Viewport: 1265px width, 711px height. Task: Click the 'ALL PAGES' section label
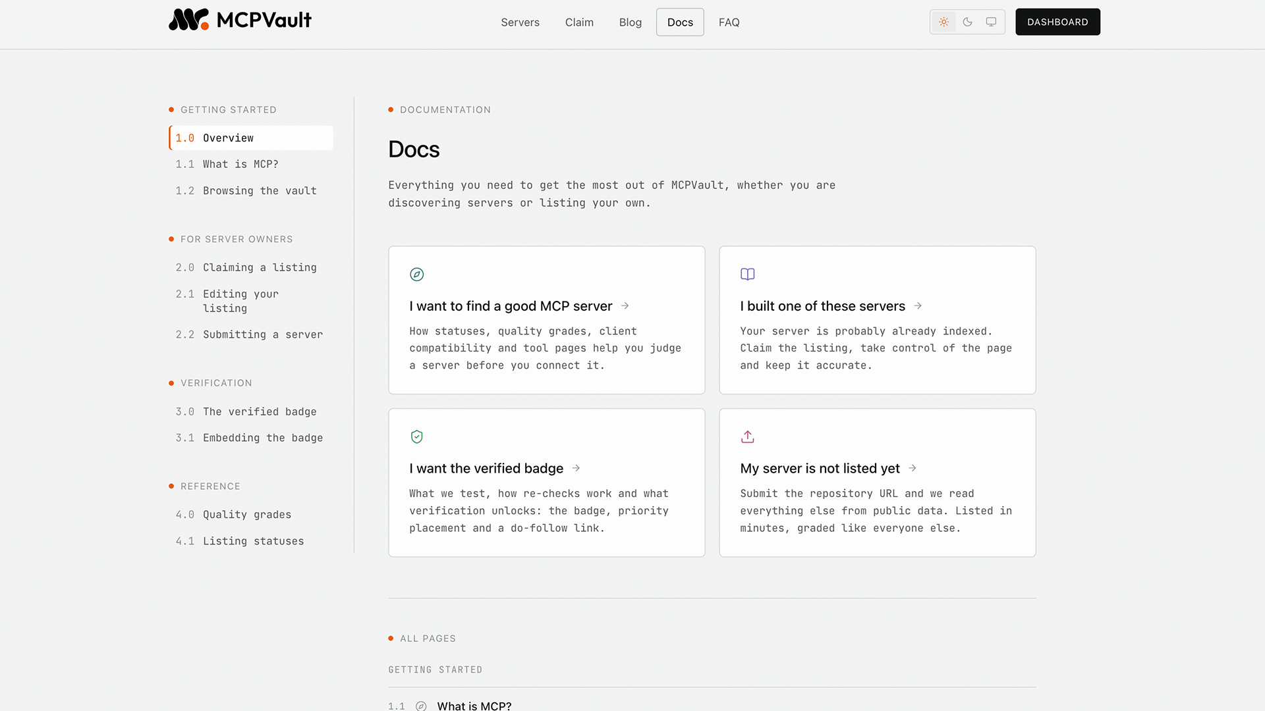(x=428, y=639)
